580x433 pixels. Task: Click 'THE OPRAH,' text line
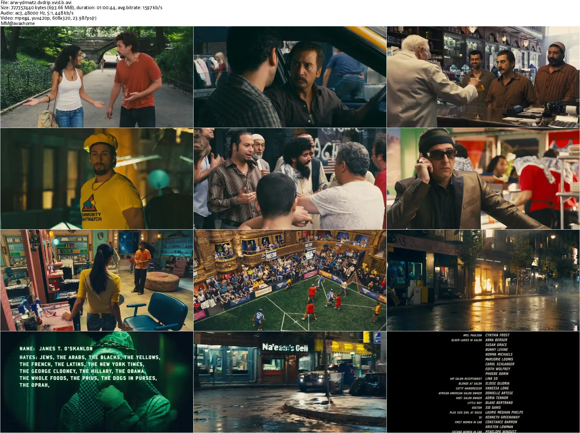click(x=35, y=385)
